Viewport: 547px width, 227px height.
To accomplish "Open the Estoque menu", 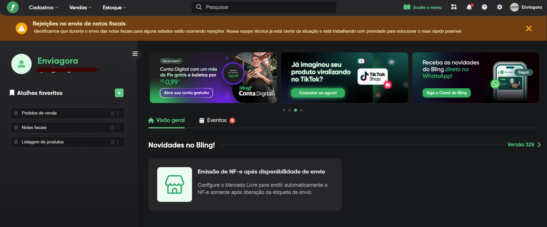I will (114, 8).
